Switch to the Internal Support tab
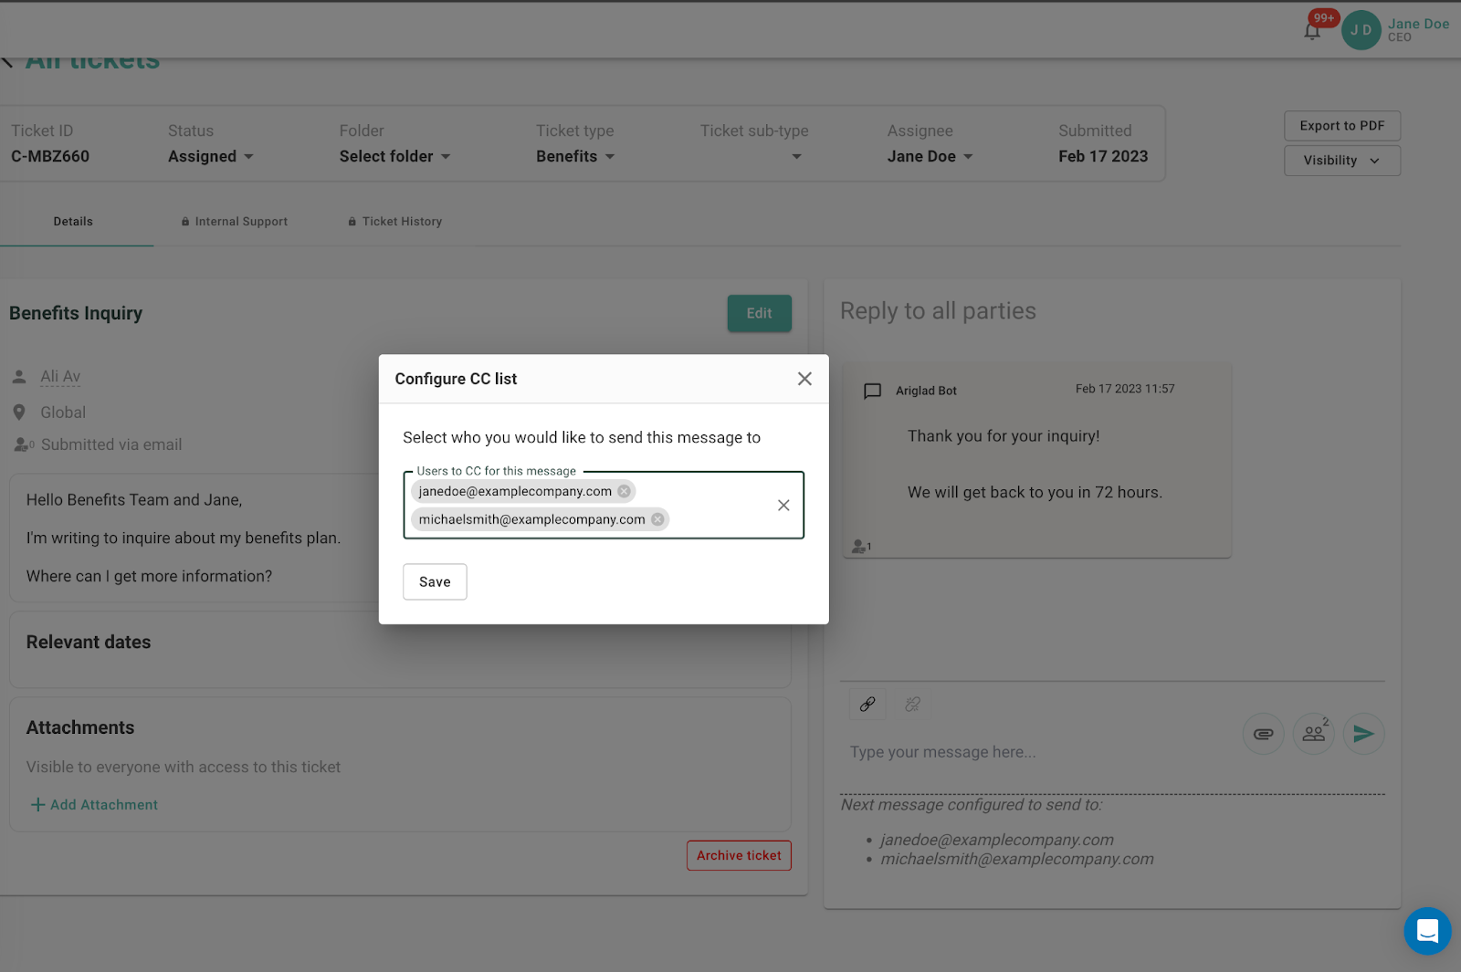This screenshot has width=1461, height=972. click(235, 222)
